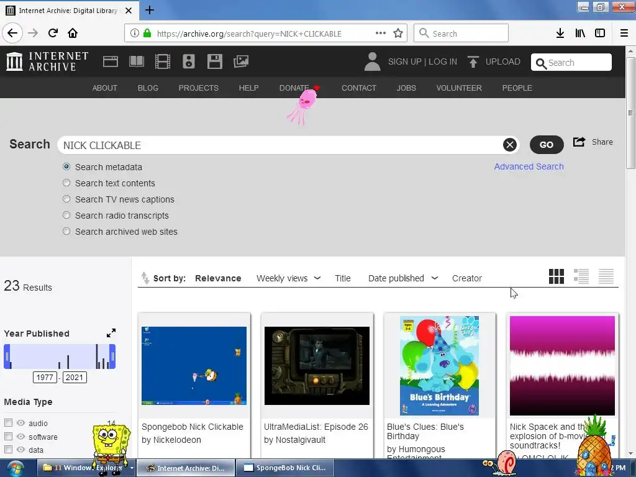This screenshot has height=477, width=636.
Task: Open the Texts book icon
Action: (136, 61)
